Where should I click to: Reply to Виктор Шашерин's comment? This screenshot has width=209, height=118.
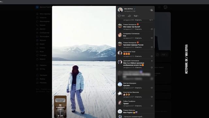138,88
